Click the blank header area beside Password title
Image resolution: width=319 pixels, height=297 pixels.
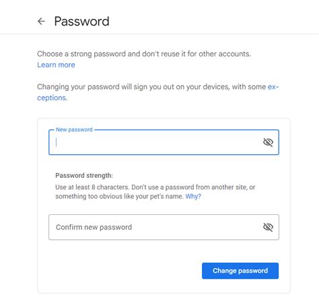[x=213, y=22]
